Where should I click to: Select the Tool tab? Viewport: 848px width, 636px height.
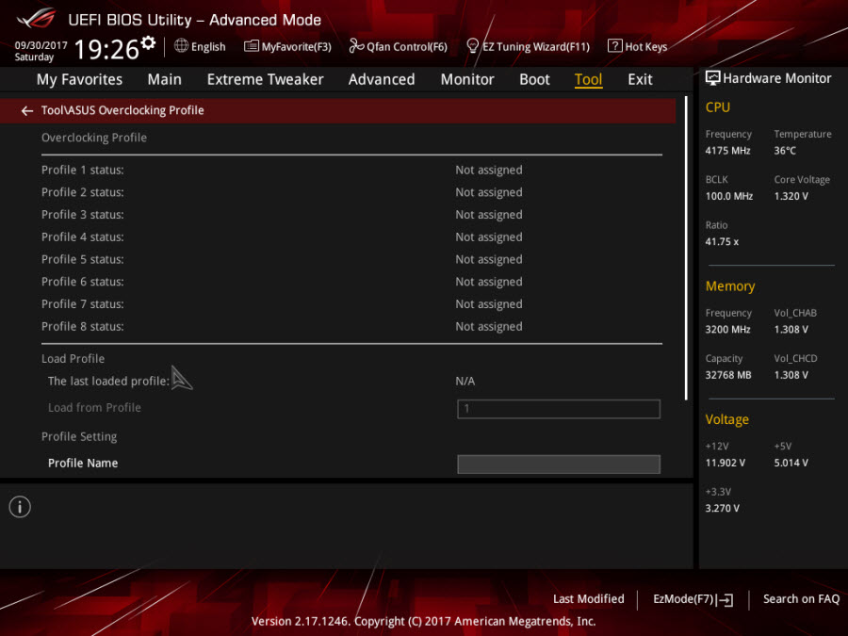point(588,79)
